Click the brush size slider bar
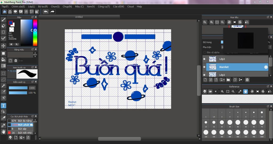 coord(18,88)
